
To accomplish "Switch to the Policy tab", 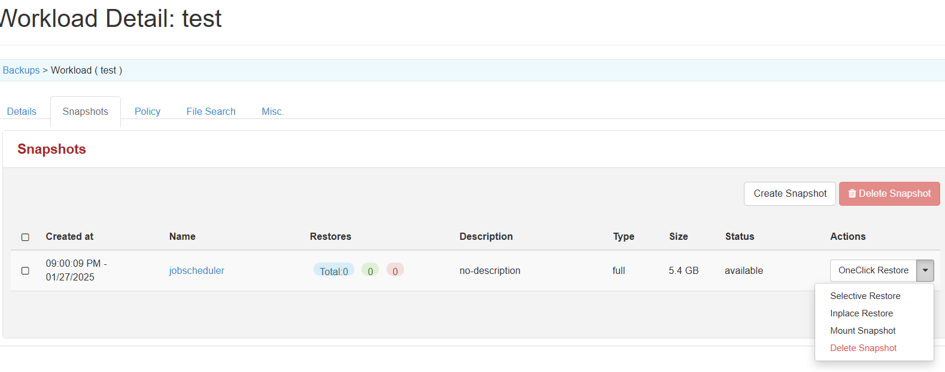I will pos(147,111).
